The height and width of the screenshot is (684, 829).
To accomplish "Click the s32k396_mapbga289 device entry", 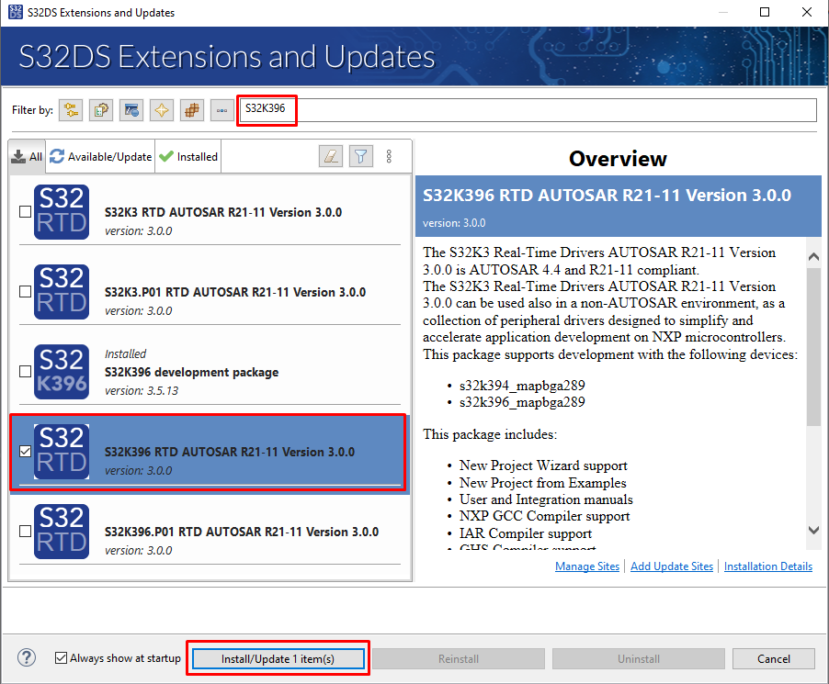I will click(522, 402).
